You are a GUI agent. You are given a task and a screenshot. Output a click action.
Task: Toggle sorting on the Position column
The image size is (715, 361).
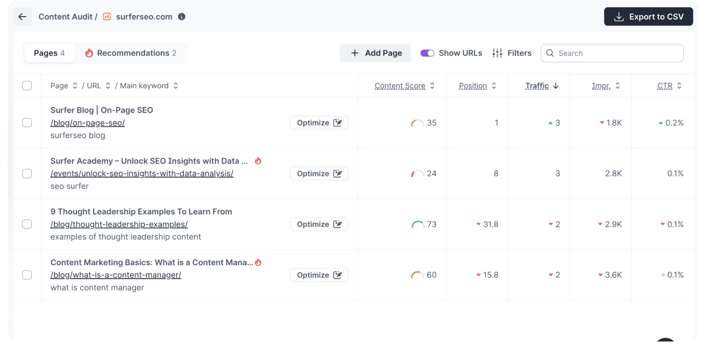point(493,85)
